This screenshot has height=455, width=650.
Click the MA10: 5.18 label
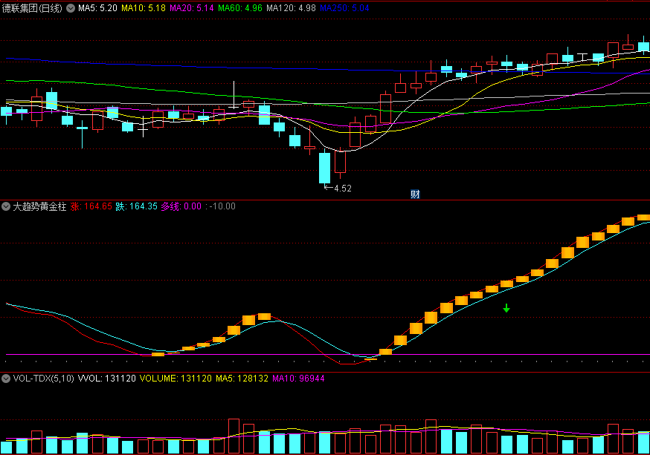pos(144,8)
